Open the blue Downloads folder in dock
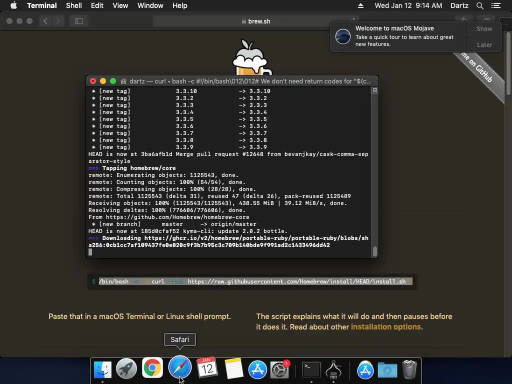This screenshot has height=384, width=512. point(387,370)
